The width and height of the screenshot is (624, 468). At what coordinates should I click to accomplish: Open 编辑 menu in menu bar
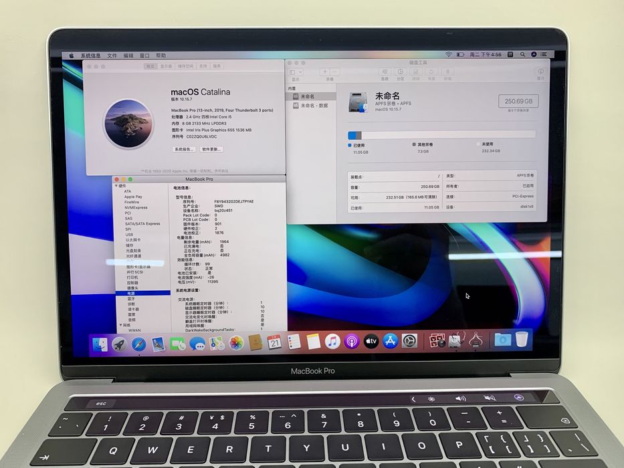(x=128, y=55)
